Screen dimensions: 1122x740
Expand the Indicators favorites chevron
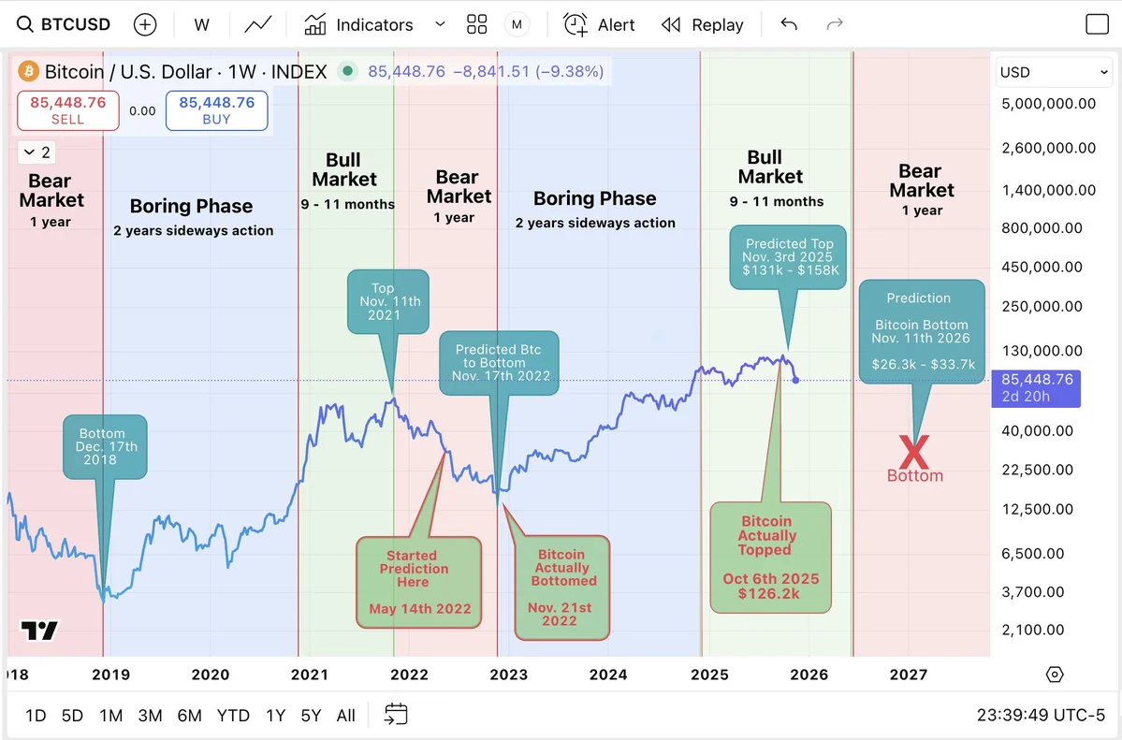441,25
